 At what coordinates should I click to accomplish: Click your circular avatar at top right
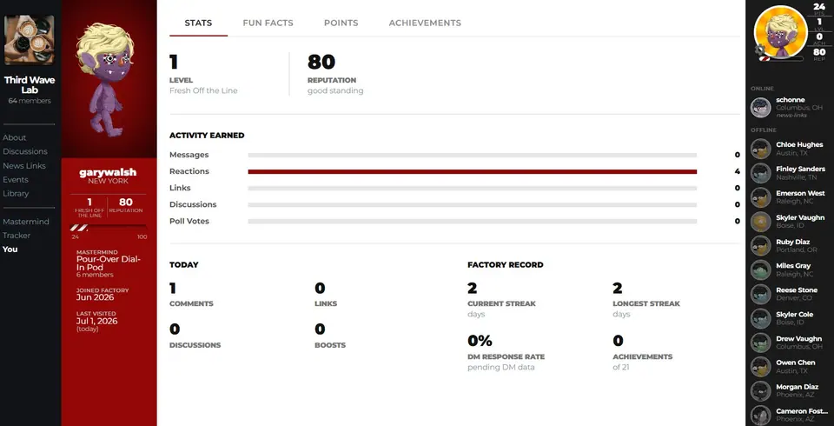click(780, 32)
